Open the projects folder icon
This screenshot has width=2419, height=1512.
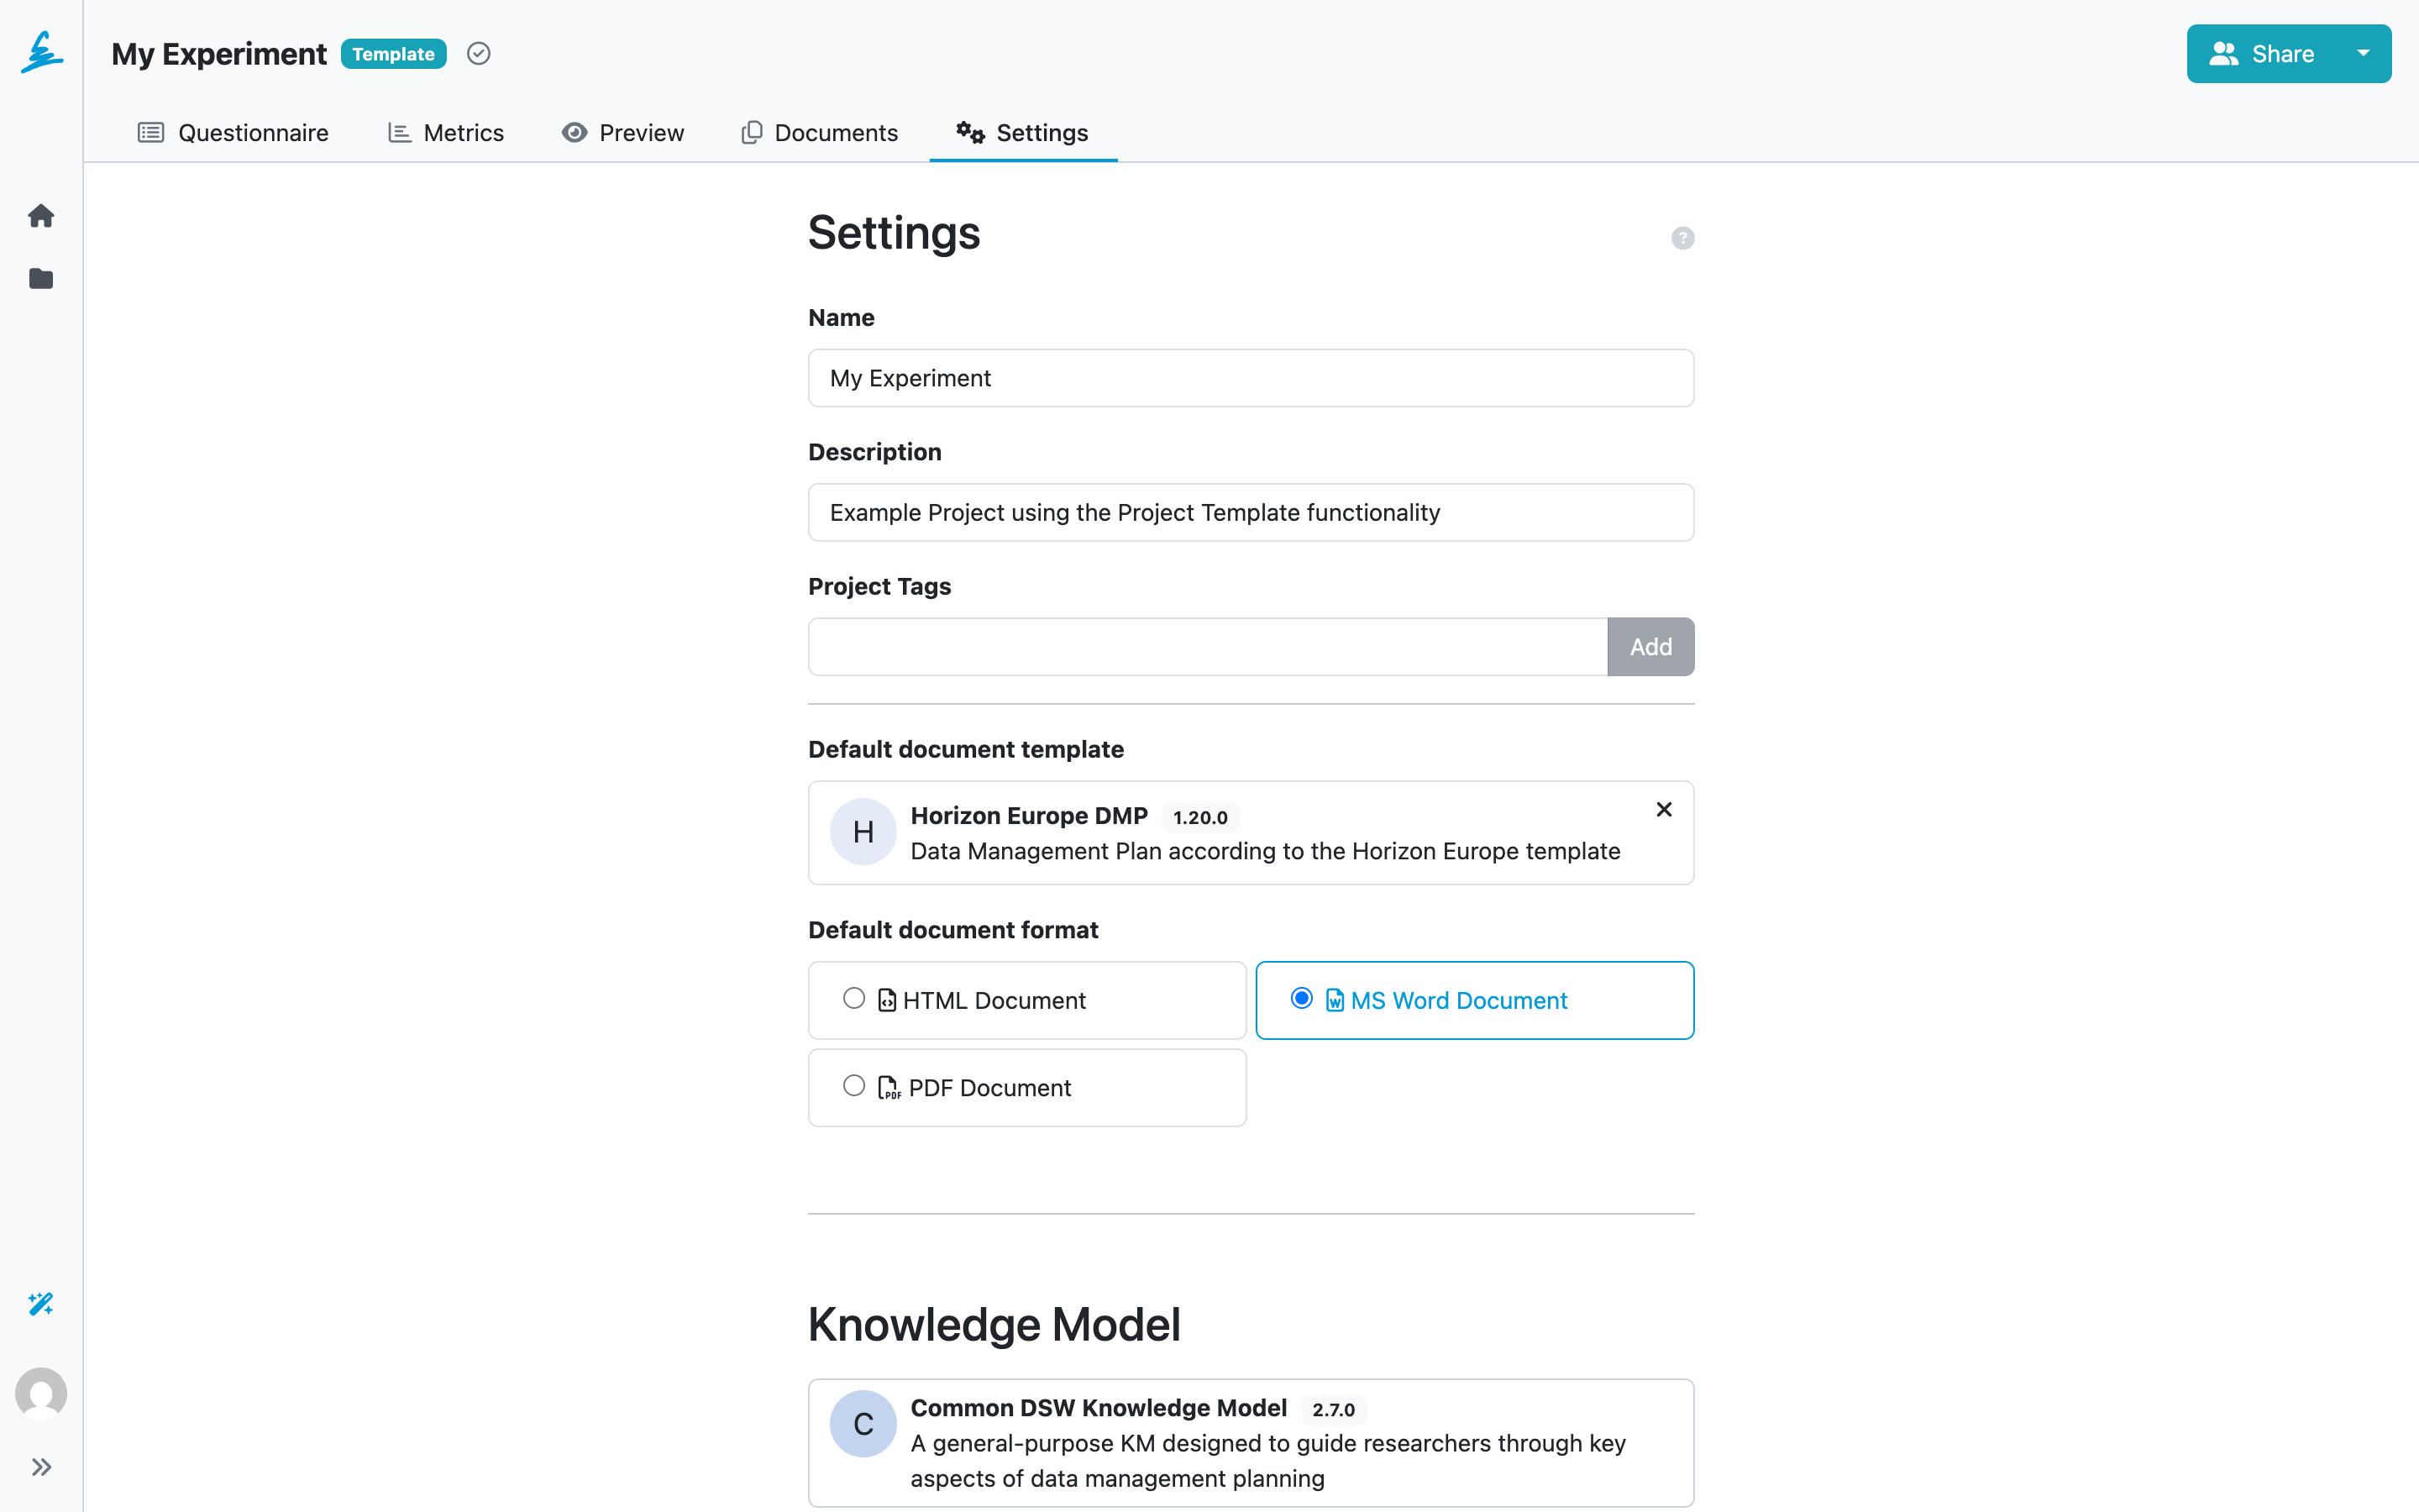tap(41, 279)
